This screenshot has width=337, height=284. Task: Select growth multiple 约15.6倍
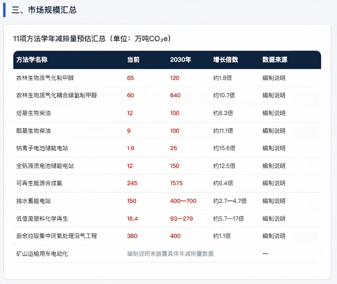pos(224,148)
